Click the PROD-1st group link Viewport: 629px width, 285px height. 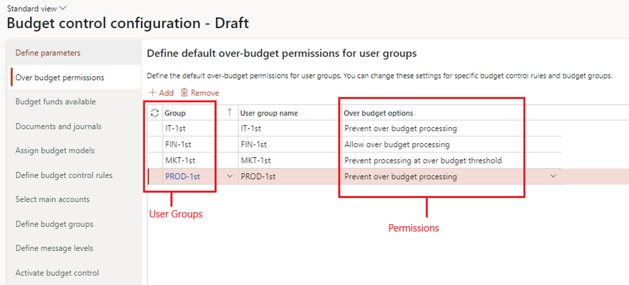(182, 177)
